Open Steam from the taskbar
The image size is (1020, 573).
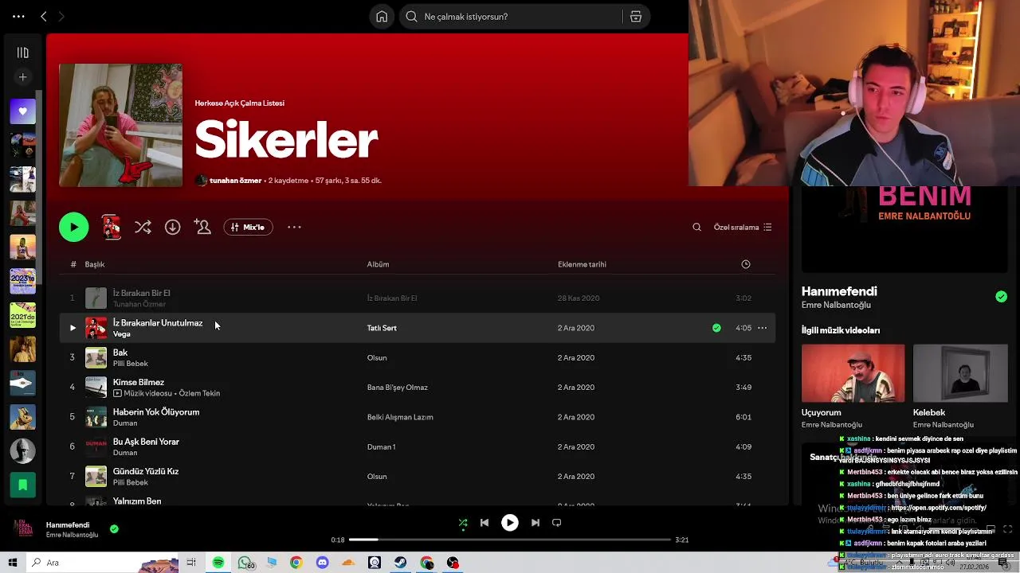[401, 563]
